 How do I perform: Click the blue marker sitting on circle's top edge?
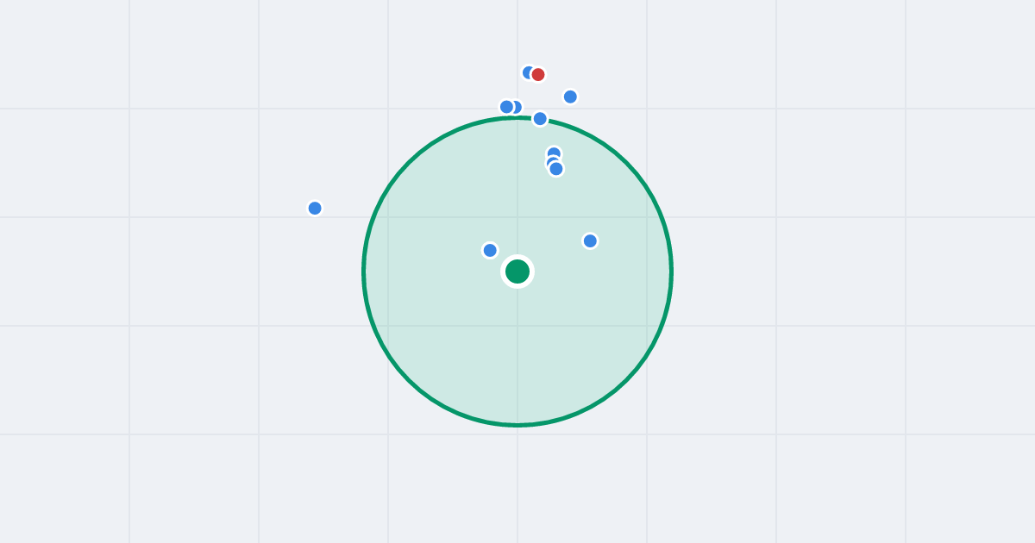(x=540, y=118)
